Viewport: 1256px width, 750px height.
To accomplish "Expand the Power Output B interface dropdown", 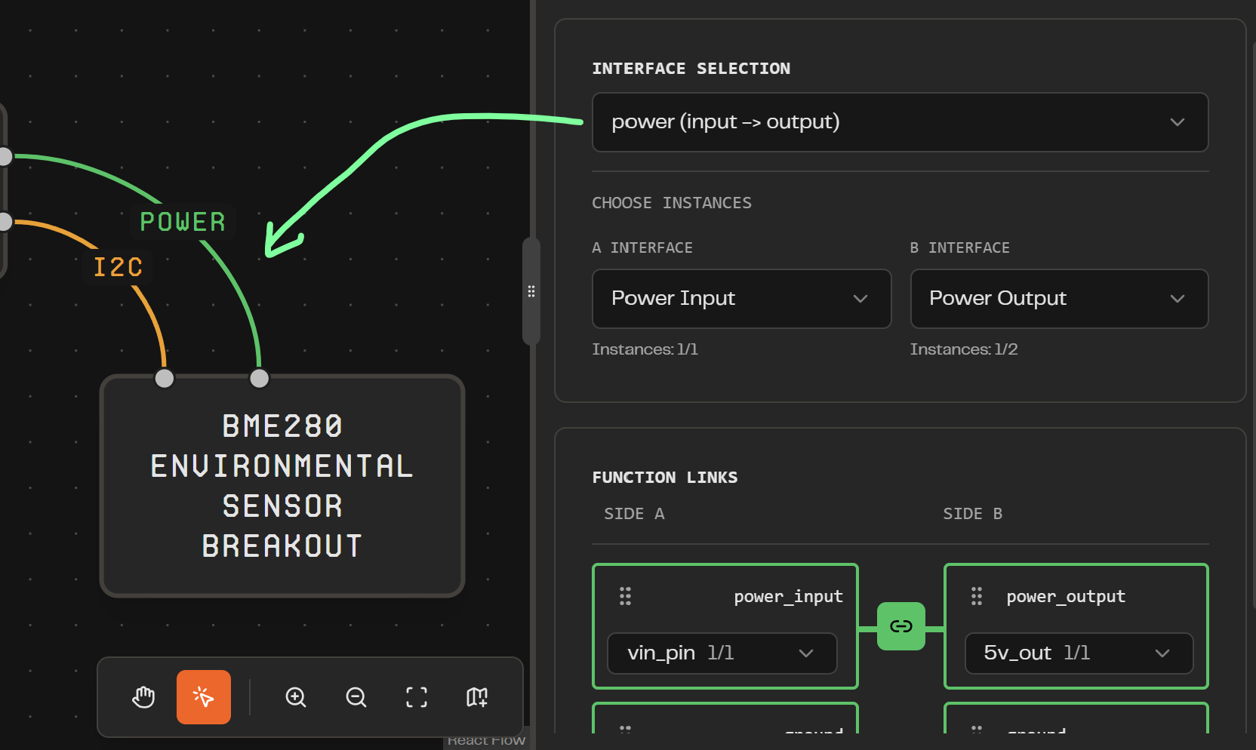I will 1060,299.
